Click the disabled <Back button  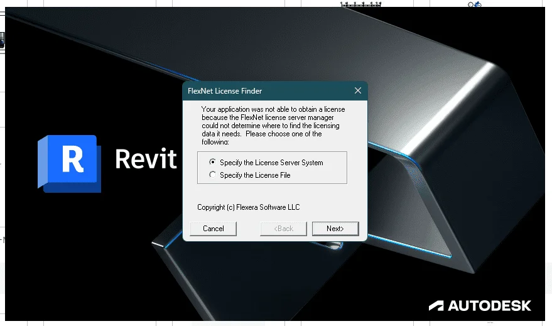(283, 229)
